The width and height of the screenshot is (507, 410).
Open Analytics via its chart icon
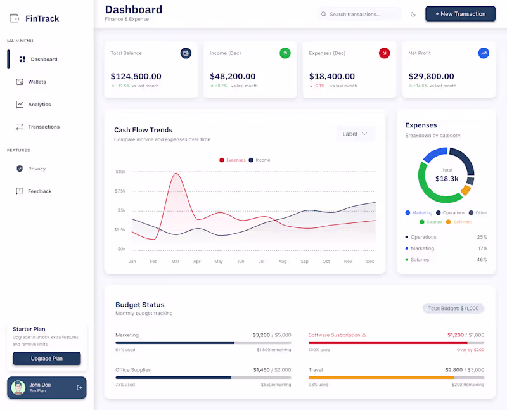coord(22,104)
